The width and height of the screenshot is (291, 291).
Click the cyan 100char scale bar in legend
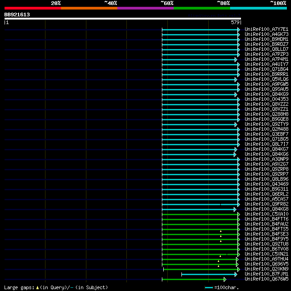pyautogui.click(x=209, y=288)
